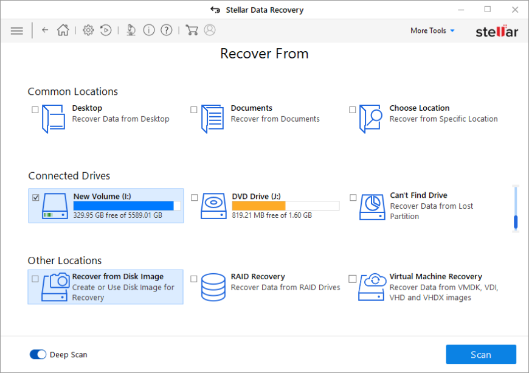Click the Desktop folder icon

(54, 119)
